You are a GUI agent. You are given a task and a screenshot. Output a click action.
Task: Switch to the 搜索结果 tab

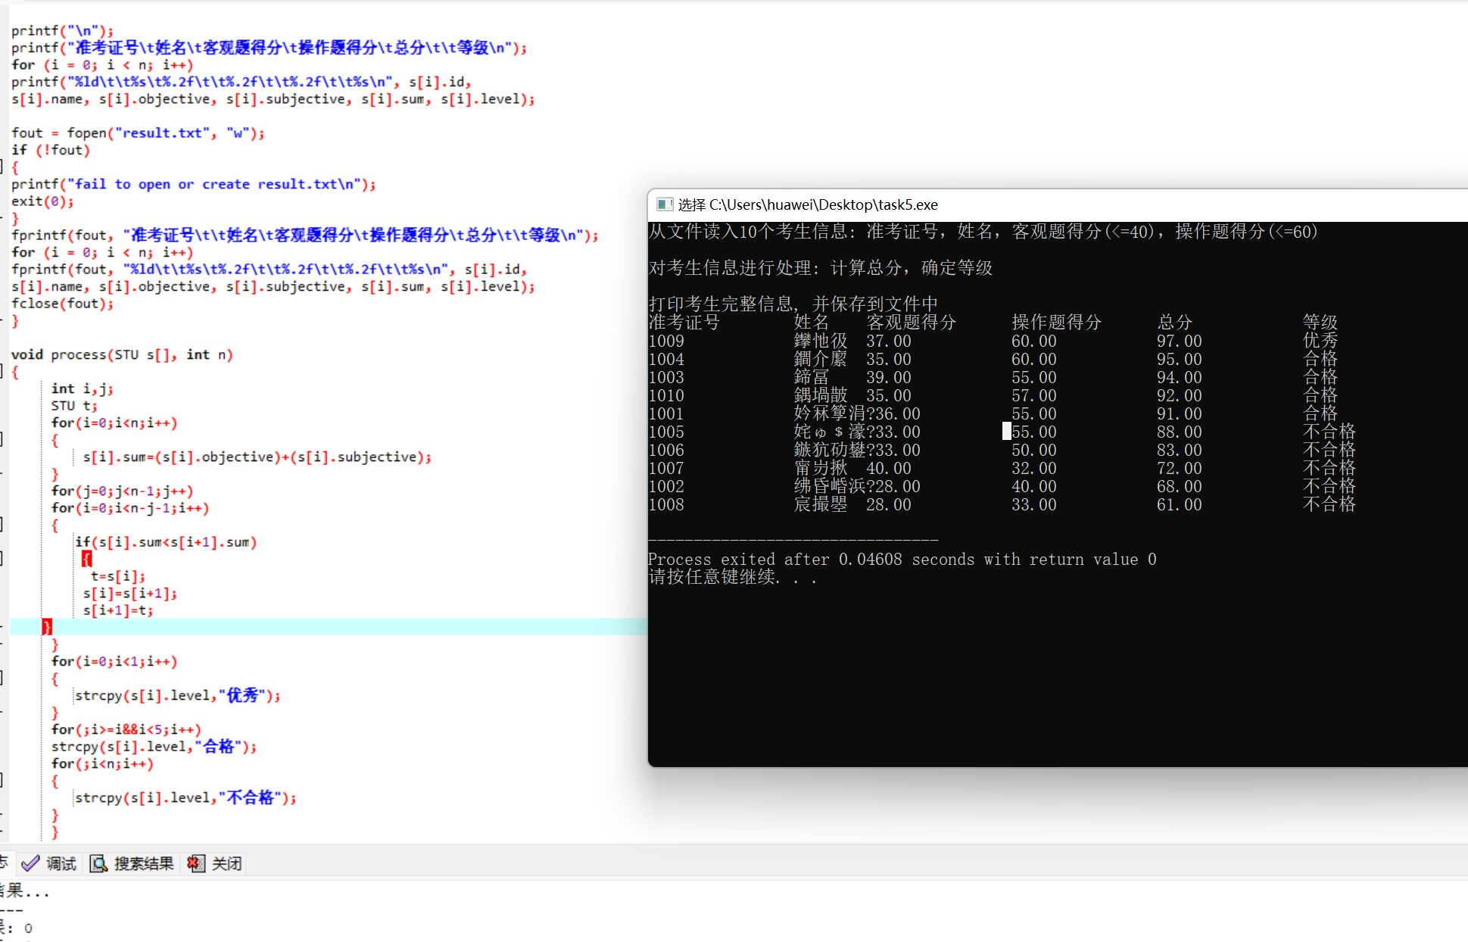click(x=143, y=863)
